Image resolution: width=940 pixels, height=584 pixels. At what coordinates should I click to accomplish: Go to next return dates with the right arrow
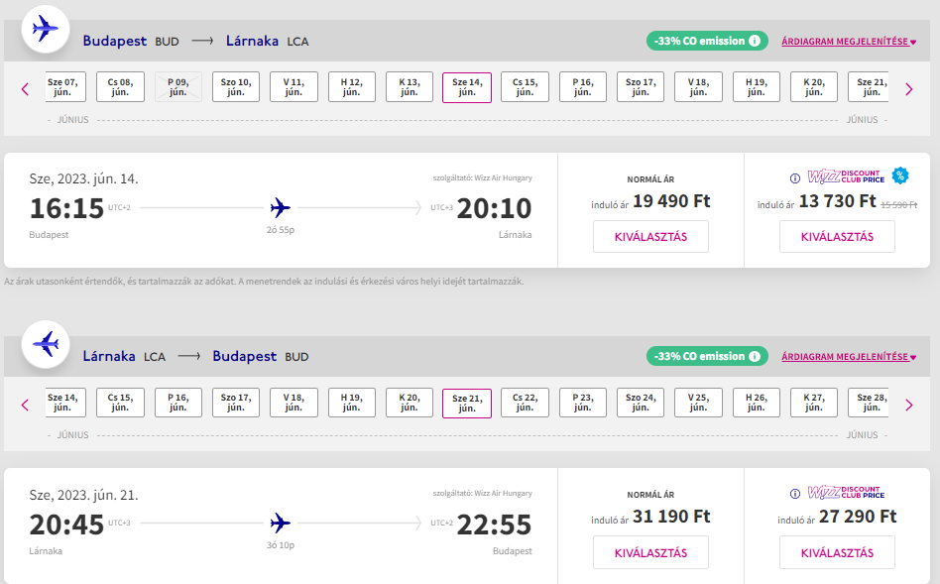pyautogui.click(x=908, y=405)
